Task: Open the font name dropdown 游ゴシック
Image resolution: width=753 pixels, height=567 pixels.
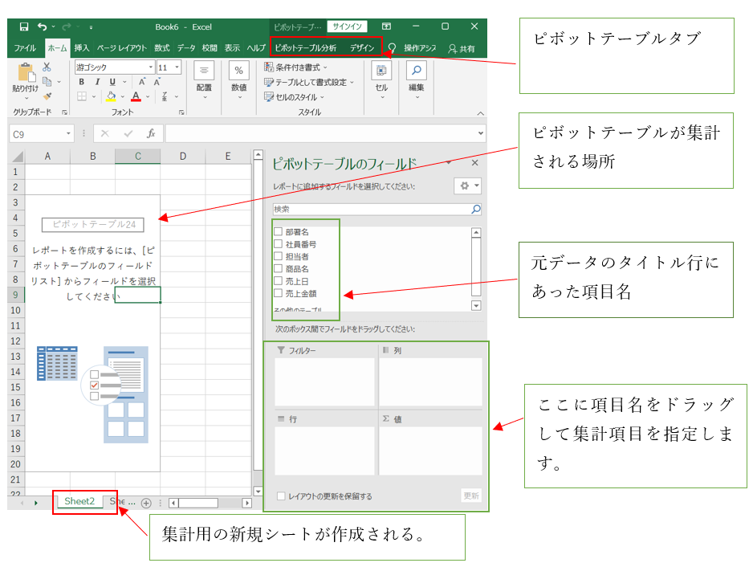Action: pos(150,67)
